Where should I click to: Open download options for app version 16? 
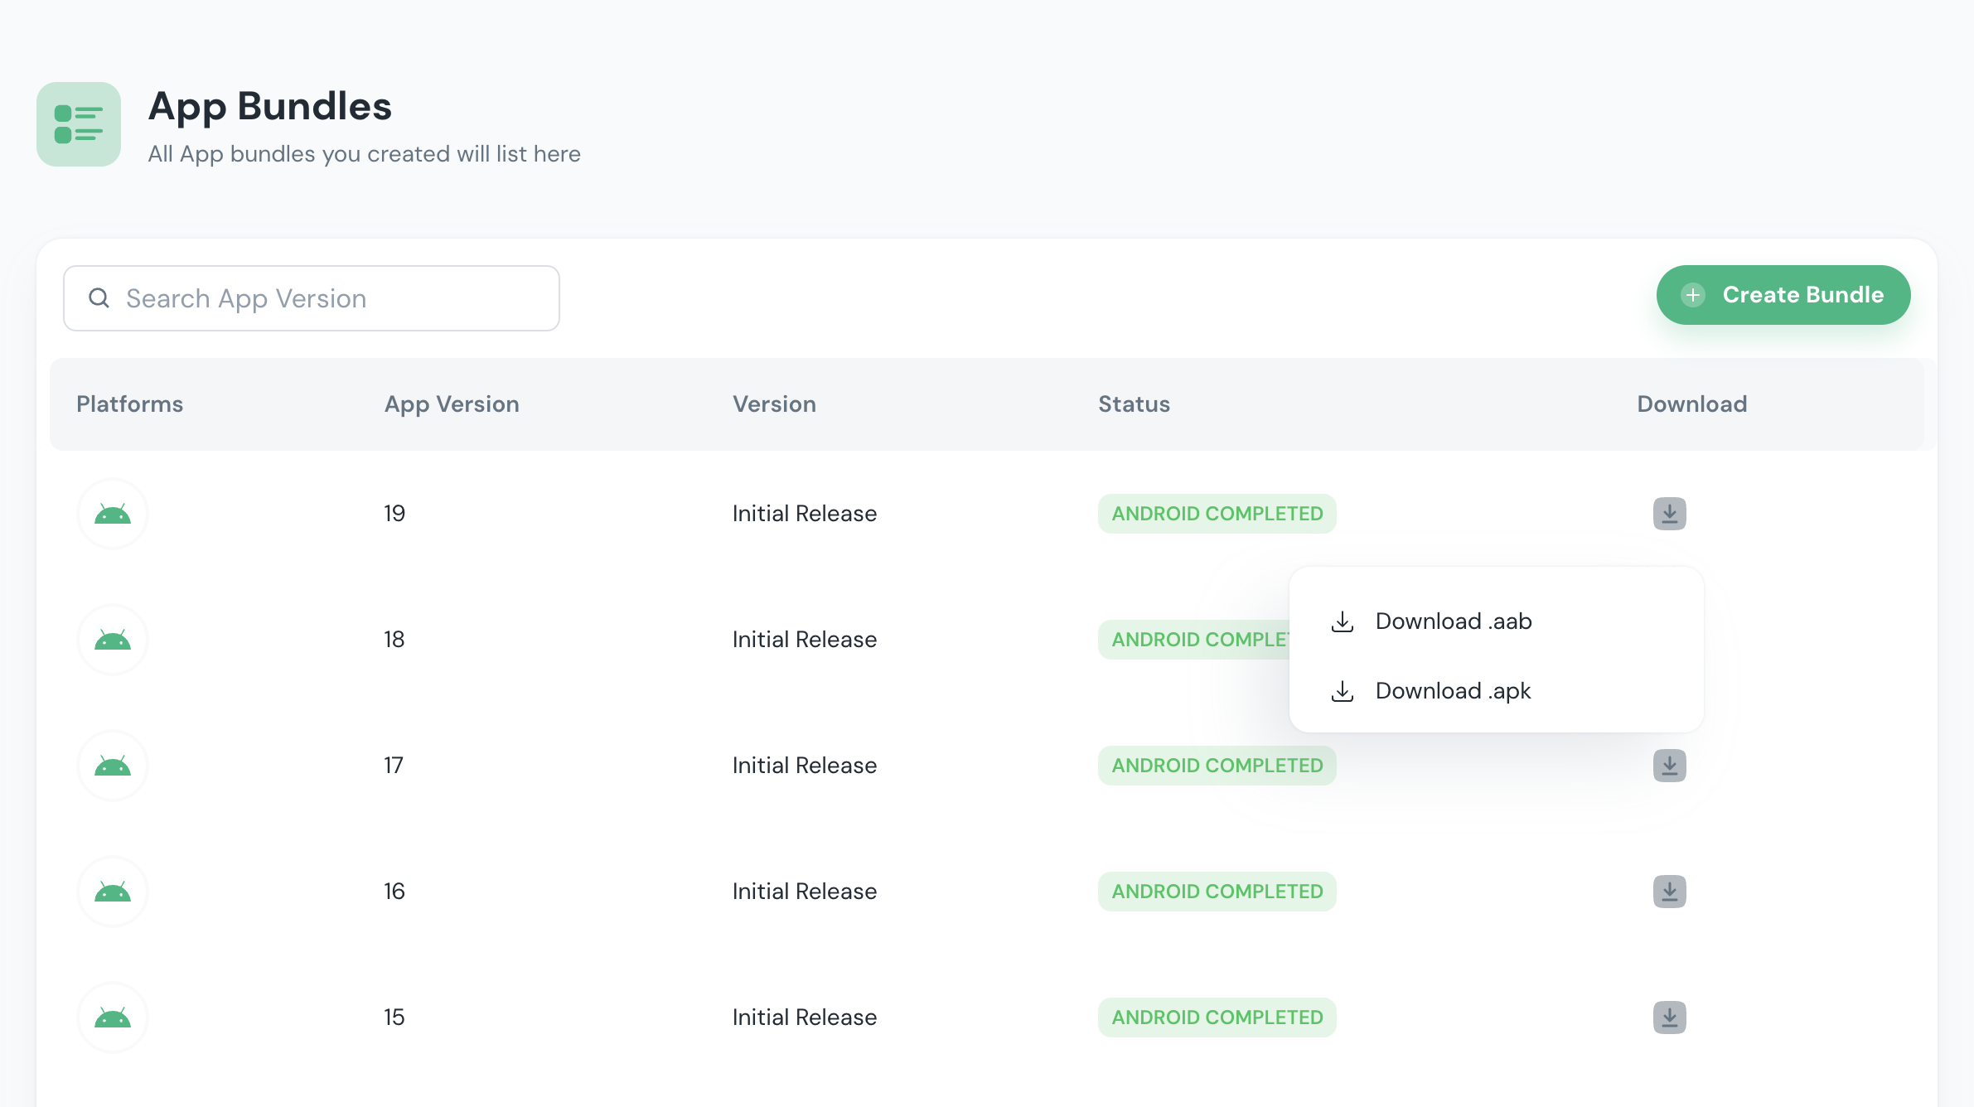pyautogui.click(x=1669, y=892)
